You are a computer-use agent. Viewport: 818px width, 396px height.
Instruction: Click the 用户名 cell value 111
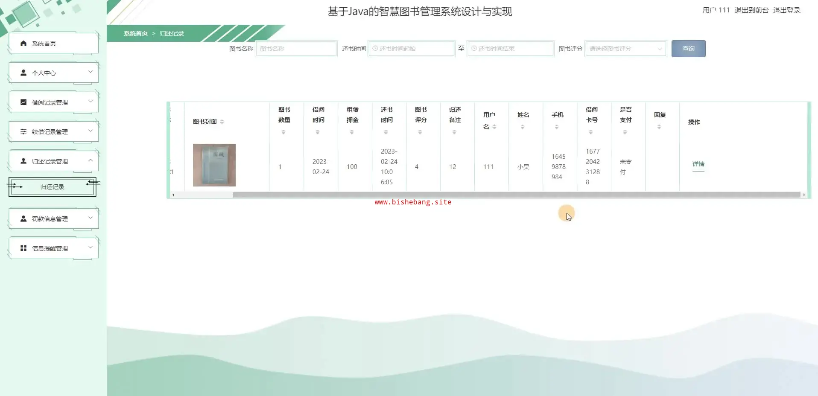[x=488, y=167]
